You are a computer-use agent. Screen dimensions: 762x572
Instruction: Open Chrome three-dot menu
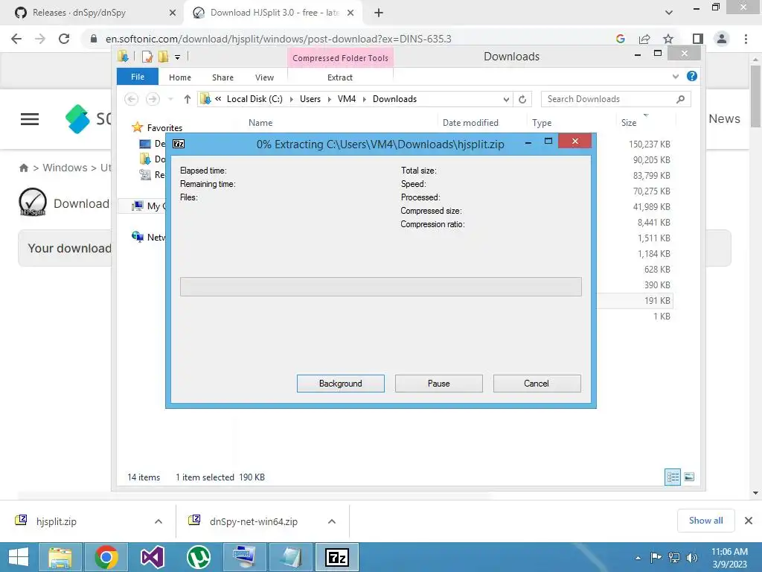pos(746,39)
